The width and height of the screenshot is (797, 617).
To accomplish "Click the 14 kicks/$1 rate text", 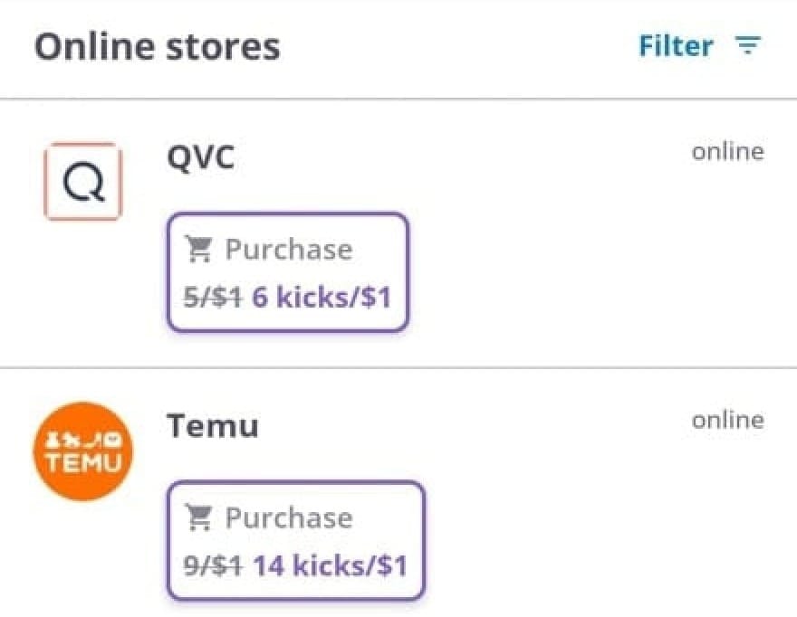I will (x=331, y=565).
